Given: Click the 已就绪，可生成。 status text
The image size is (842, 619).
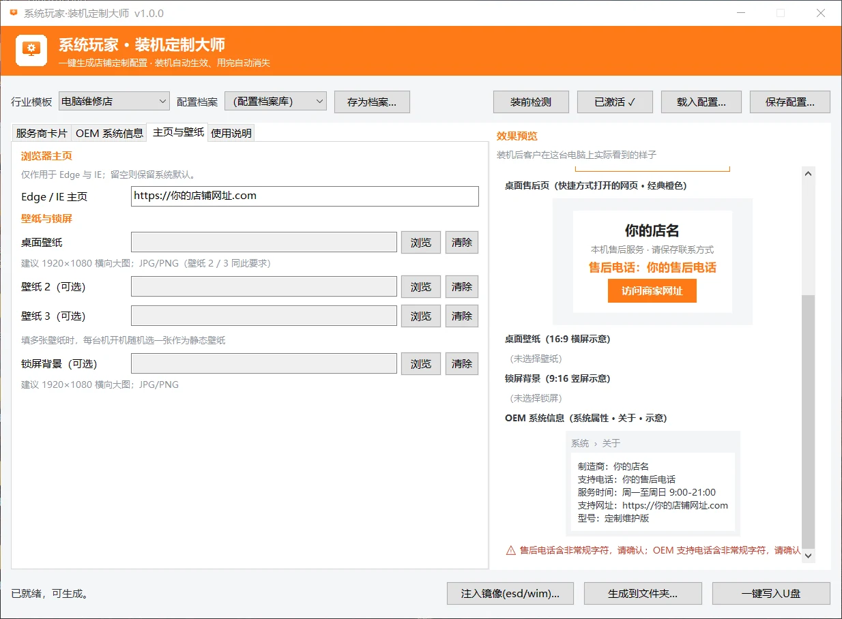Looking at the screenshot, I should [50, 594].
